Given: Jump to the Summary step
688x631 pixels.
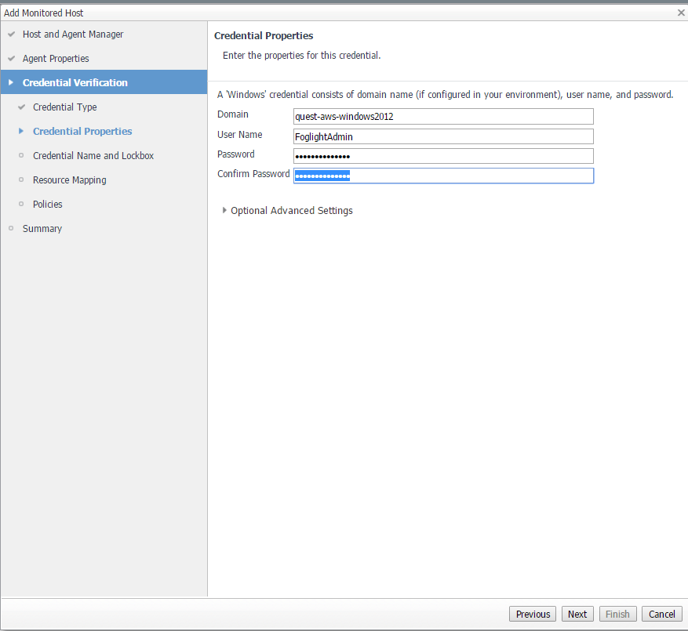Looking at the screenshot, I should [42, 229].
